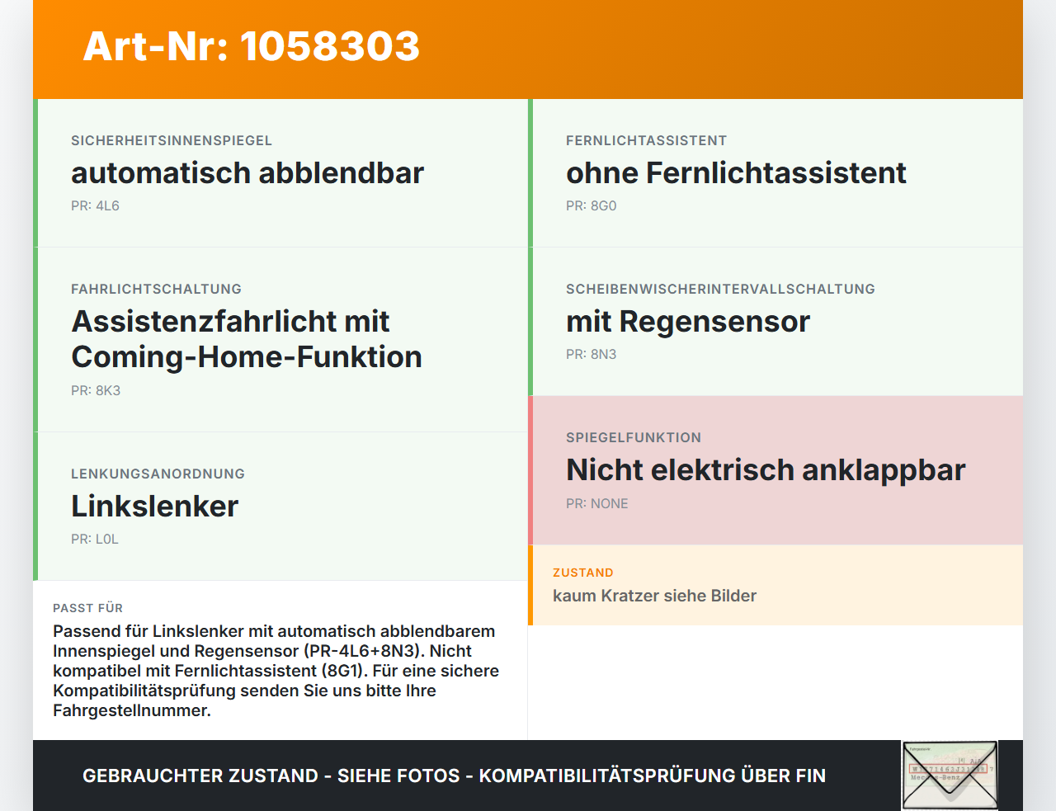The width and height of the screenshot is (1056, 811).
Task: Select 'Nicht elektrisch anklappbar' text
Action: [x=766, y=469]
